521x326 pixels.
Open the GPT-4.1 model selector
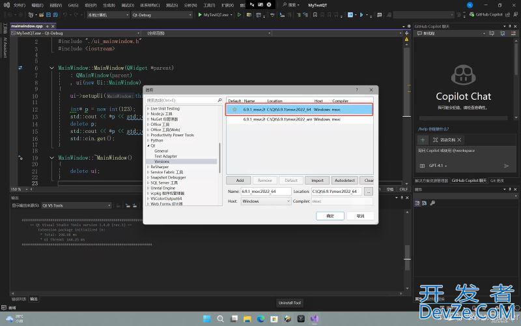pos(438,166)
